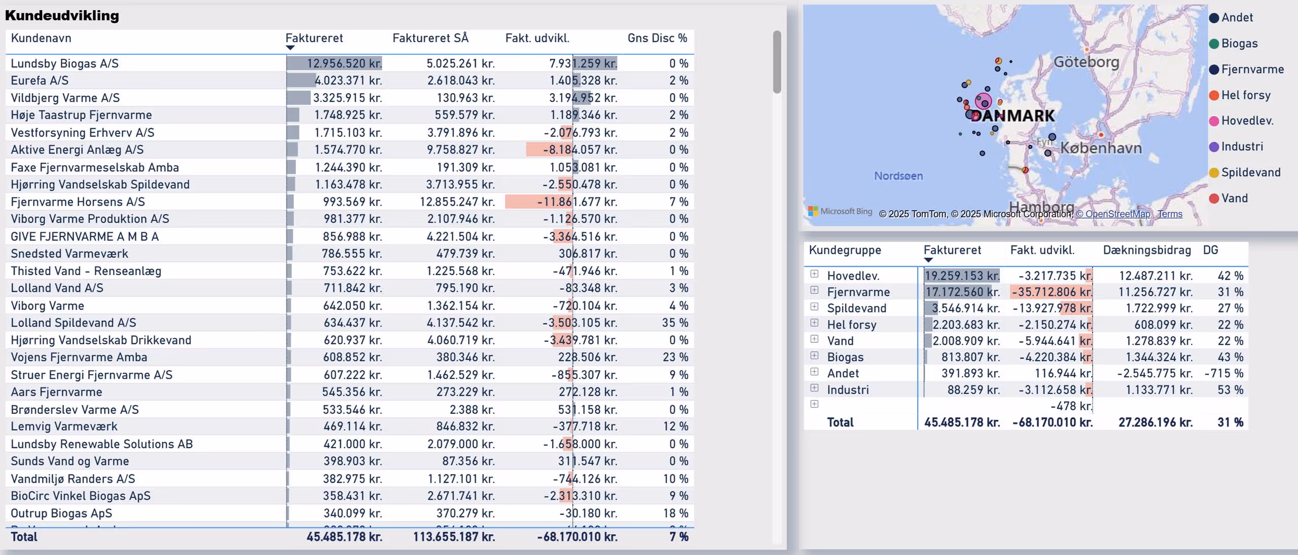Viewport: 1298px width, 555px height.
Task: Click plus icon next to Biogas group
Action: tap(814, 355)
